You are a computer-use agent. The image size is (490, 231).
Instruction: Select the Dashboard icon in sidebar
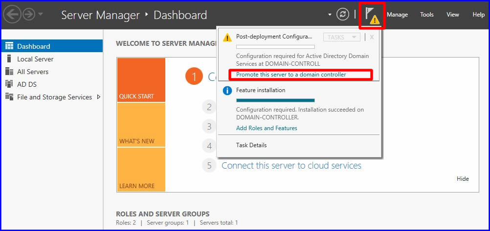click(9, 46)
